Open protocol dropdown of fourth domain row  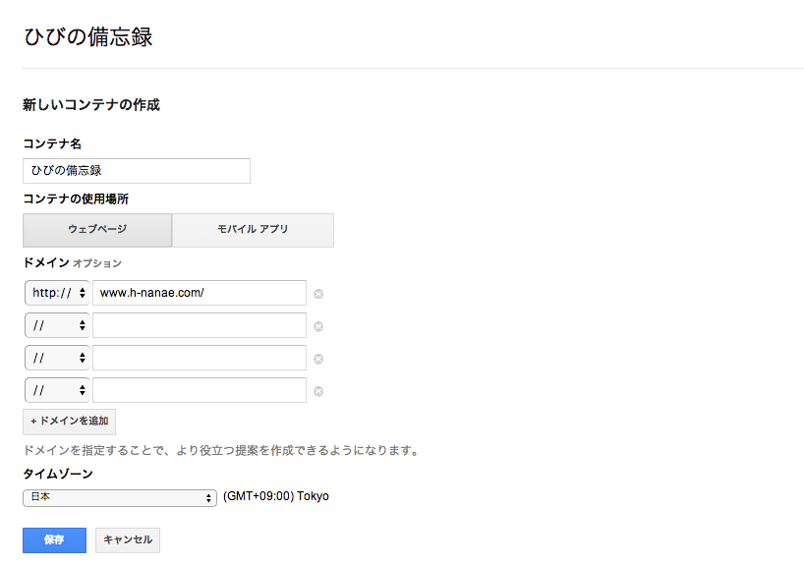[x=57, y=390]
